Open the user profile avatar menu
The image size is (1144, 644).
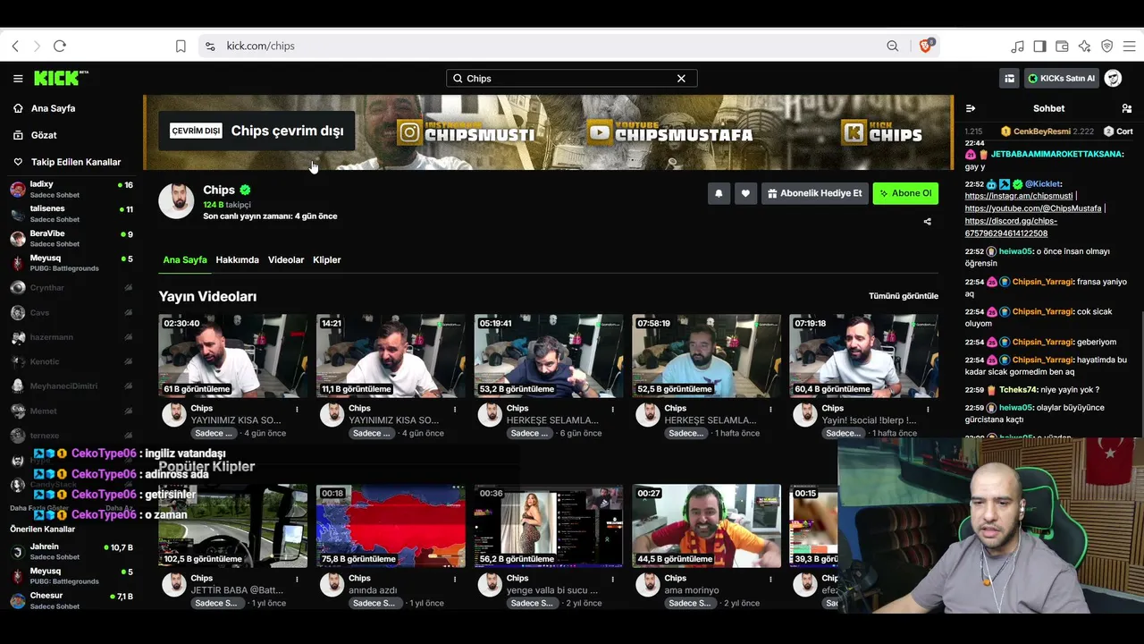1113,79
